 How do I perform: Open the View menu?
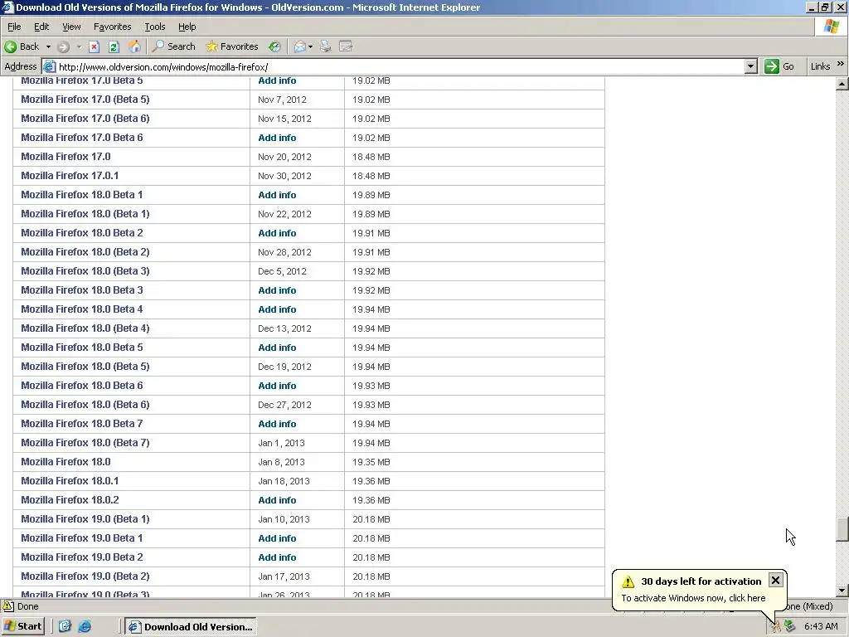click(x=71, y=27)
